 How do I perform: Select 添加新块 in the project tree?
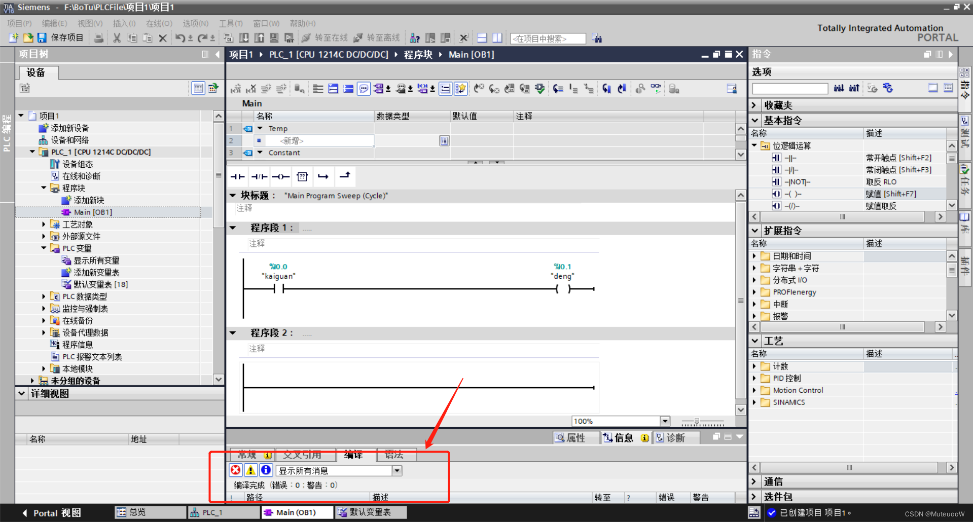coord(88,200)
